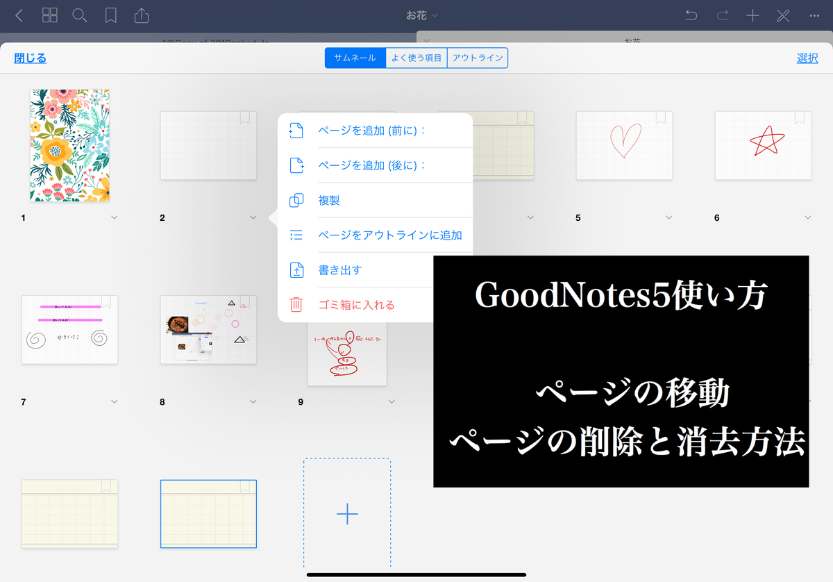Expand the chevron under page 8

coord(253,401)
